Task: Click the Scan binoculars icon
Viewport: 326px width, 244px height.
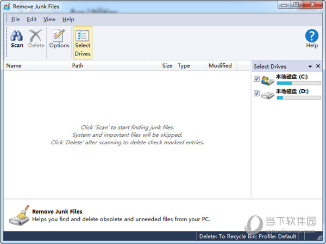Action: [x=17, y=35]
